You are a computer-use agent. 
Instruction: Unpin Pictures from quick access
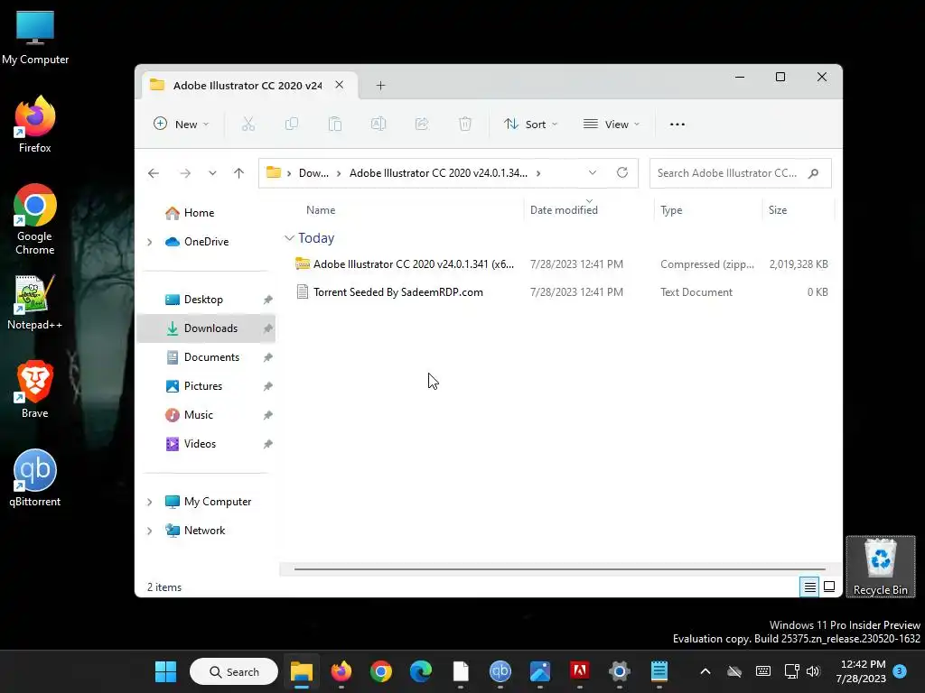click(x=267, y=386)
